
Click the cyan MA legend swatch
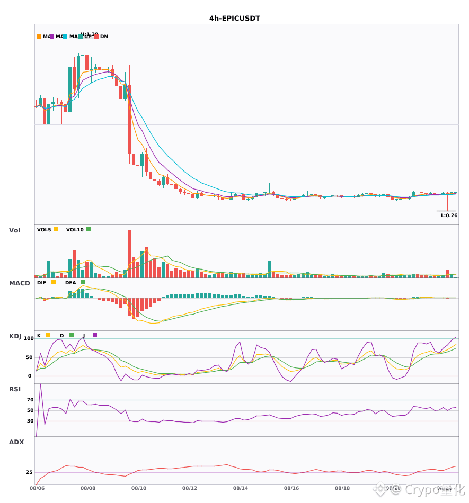[65, 37]
